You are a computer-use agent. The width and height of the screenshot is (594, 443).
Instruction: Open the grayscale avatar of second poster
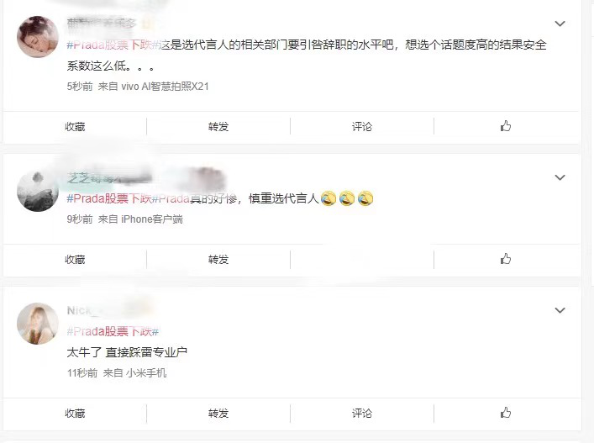pos(38,191)
